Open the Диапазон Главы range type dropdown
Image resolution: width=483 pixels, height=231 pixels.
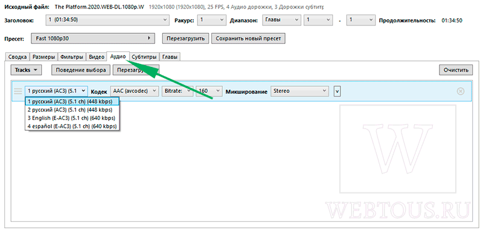click(x=281, y=20)
